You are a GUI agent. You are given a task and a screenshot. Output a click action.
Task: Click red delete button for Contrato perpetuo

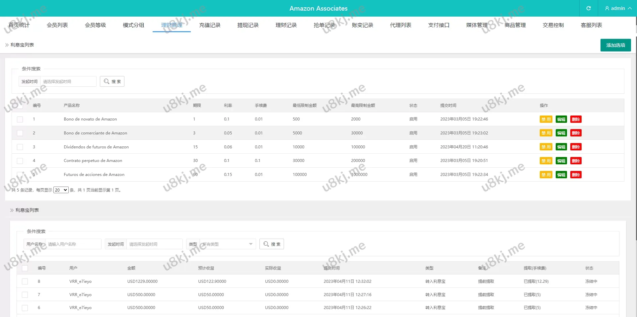coord(576,161)
